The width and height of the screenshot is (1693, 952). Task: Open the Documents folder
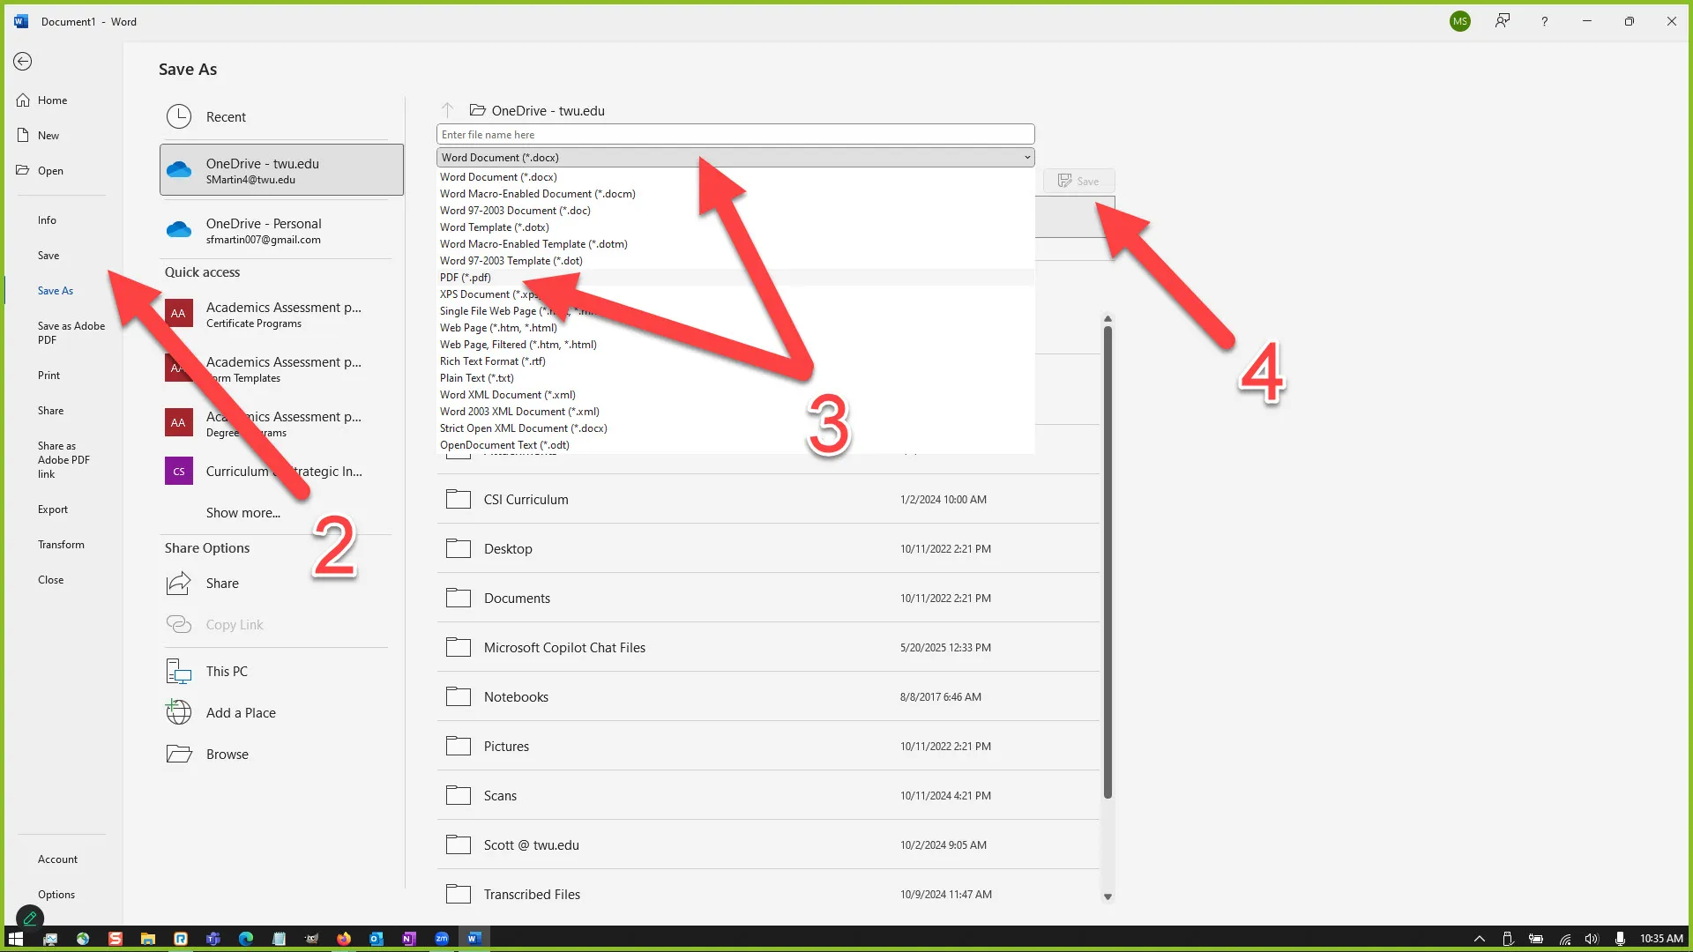click(x=768, y=599)
